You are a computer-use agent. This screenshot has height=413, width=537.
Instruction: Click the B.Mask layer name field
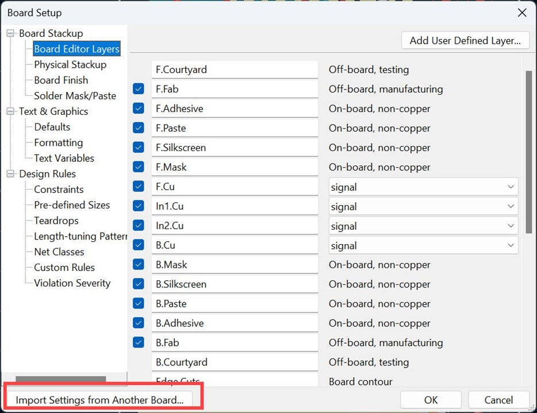(x=235, y=264)
